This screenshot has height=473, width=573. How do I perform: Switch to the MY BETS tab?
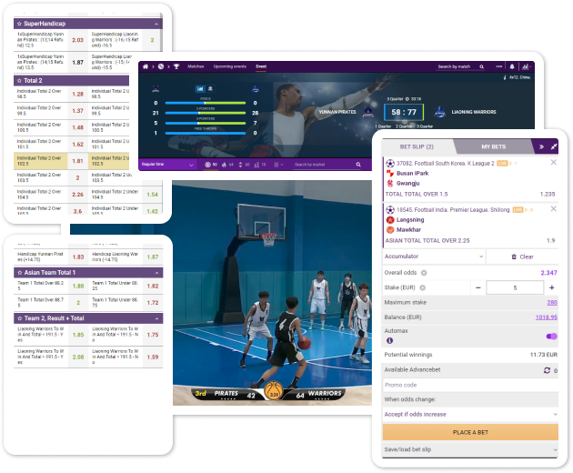(x=493, y=146)
